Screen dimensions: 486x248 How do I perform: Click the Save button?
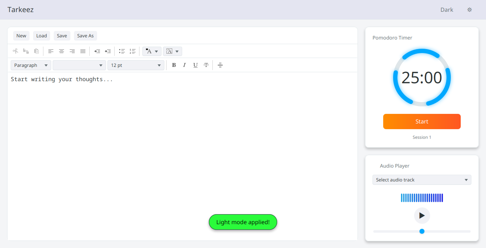click(x=62, y=36)
